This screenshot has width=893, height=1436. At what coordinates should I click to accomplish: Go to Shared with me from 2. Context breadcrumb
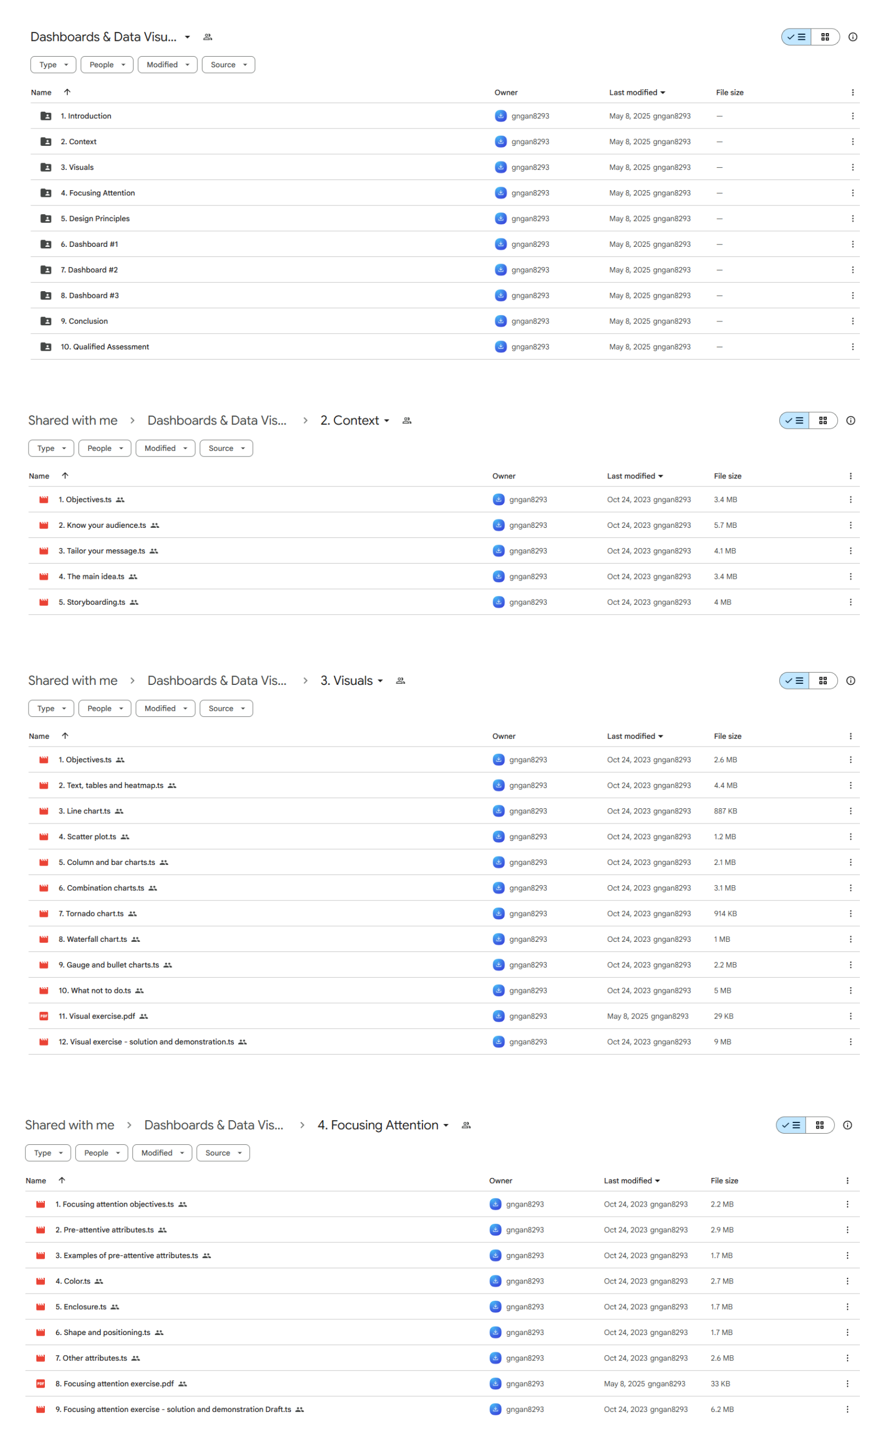[x=73, y=420]
